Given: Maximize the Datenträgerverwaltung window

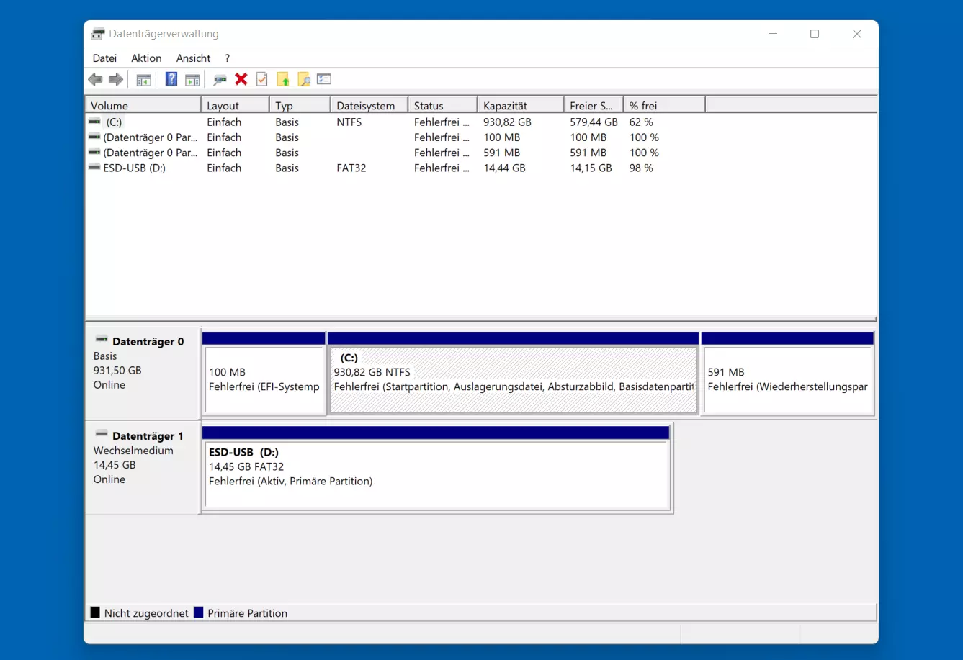Looking at the screenshot, I should point(815,34).
